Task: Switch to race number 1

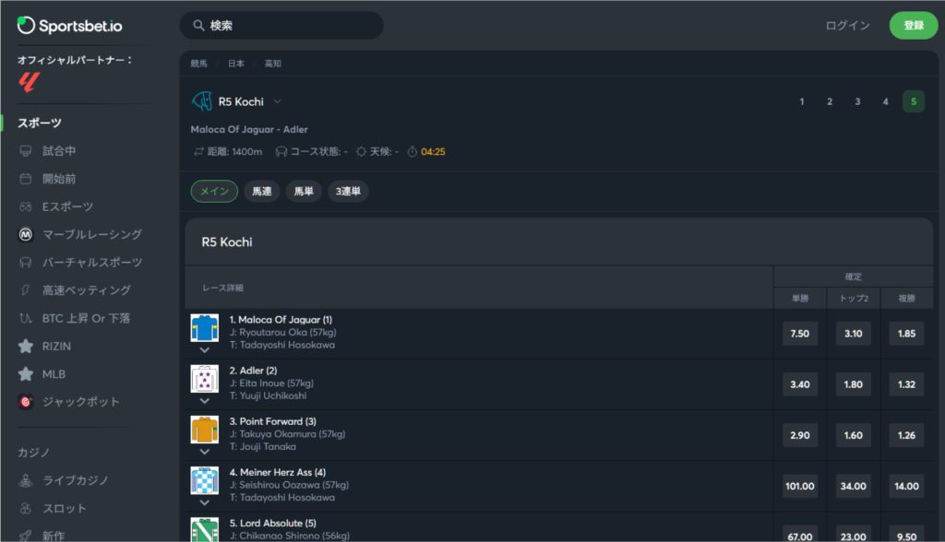Action: coord(802,101)
